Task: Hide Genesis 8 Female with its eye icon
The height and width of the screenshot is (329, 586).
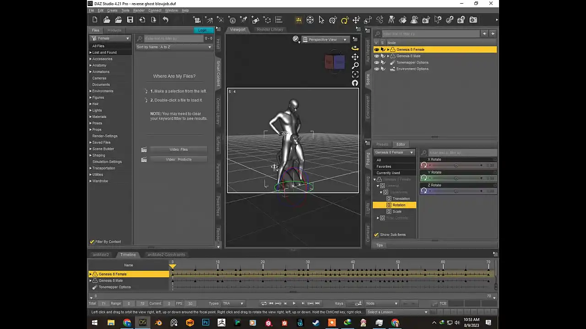Action: (376, 49)
